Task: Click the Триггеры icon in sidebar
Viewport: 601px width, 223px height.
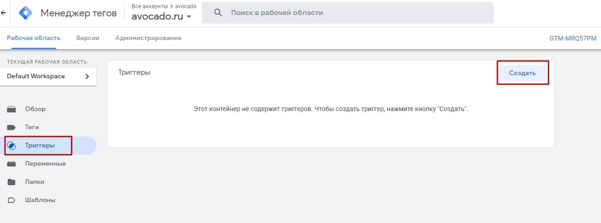Action: click(12, 146)
